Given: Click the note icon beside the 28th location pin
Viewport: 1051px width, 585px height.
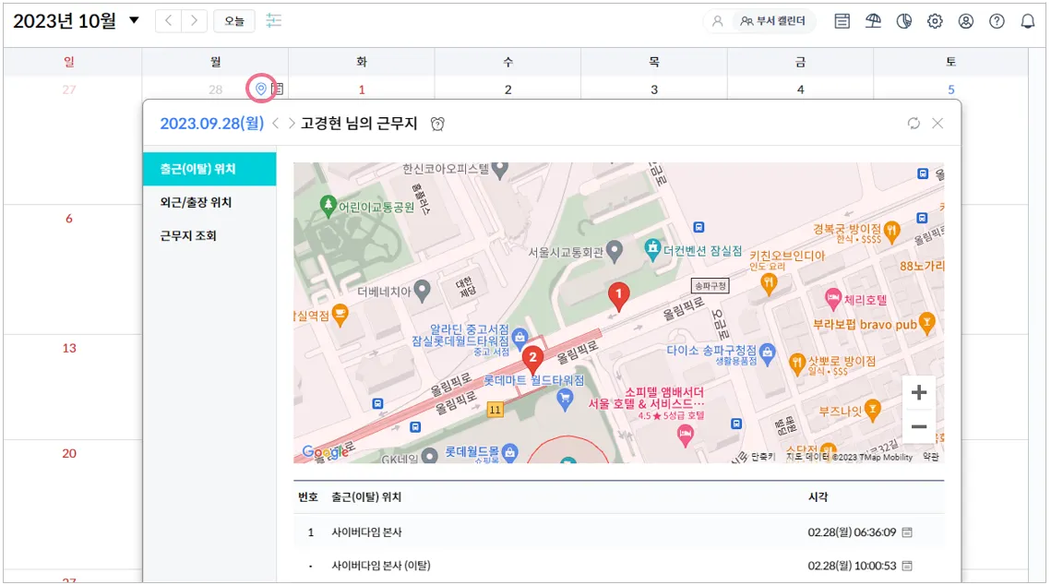Looking at the screenshot, I should (x=278, y=89).
